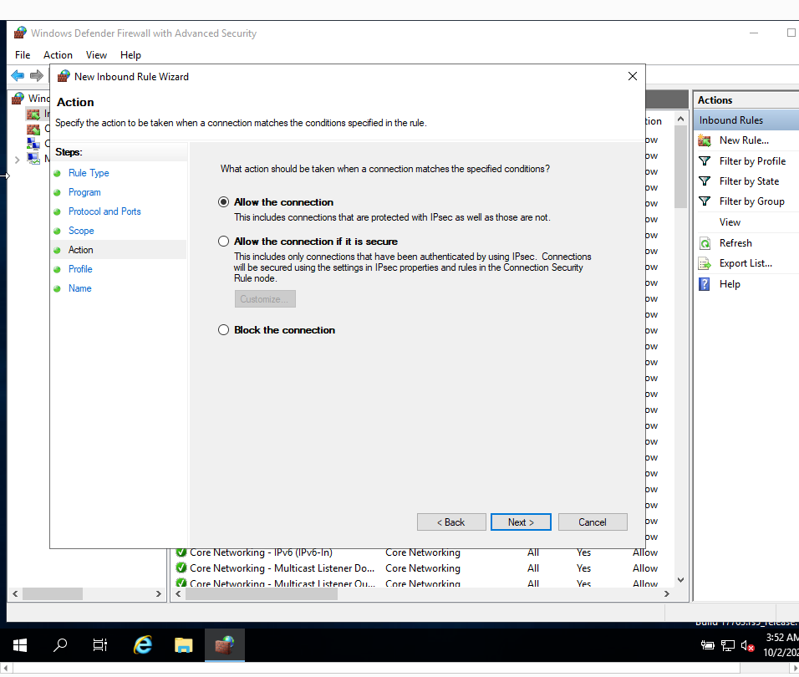Select Allow the connection radio button
799x677 pixels.
click(223, 202)
